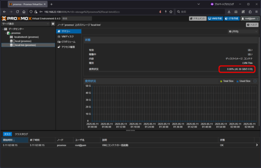Open tracking protection shield icon

31,12
